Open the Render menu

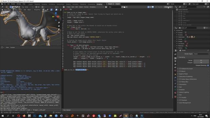[x=13, y=4]
